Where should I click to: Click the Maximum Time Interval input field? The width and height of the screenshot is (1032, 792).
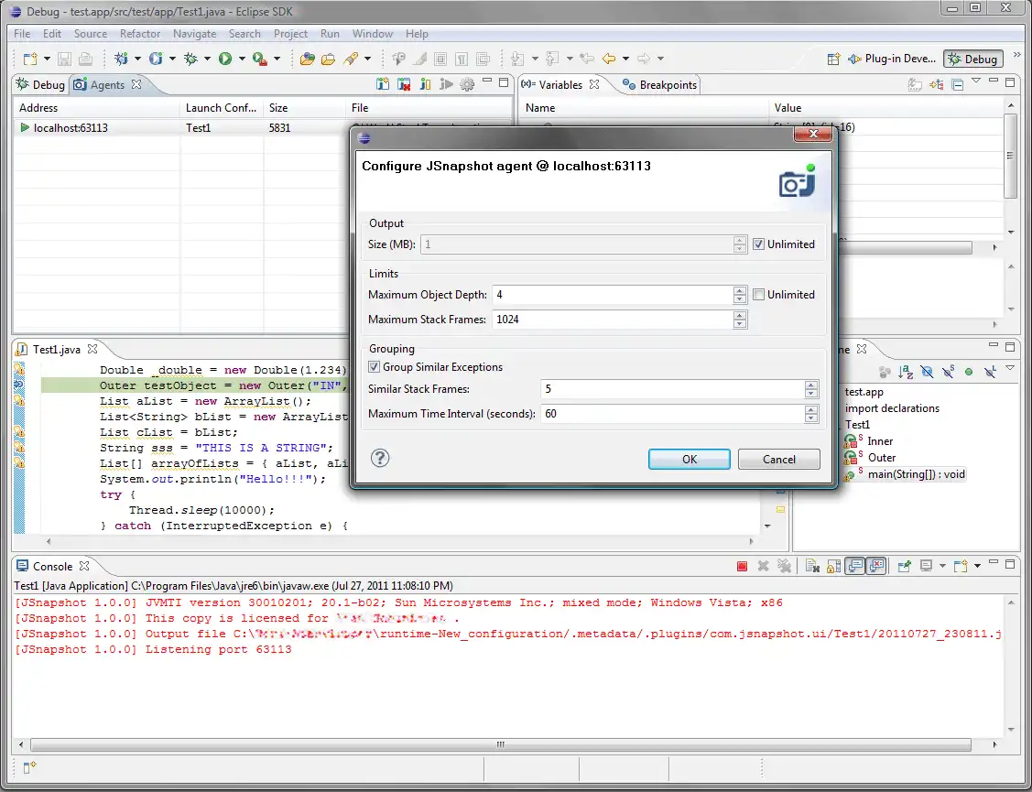(672, 414)
